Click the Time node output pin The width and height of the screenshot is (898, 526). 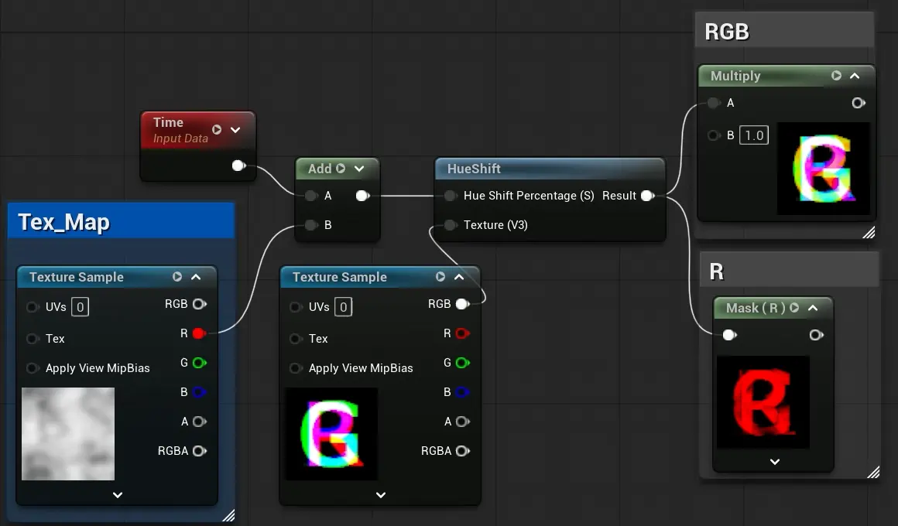click(x=238, y=166)
